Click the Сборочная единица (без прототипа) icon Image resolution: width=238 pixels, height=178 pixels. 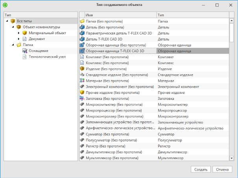pos(82,45)
